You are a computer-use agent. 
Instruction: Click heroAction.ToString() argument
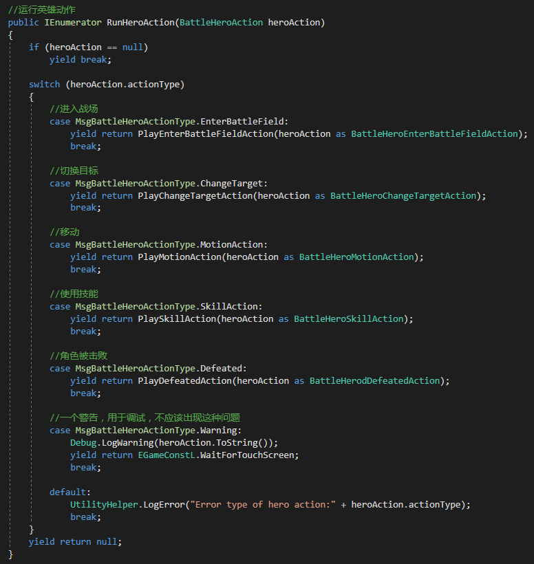[x=213, y=442]
